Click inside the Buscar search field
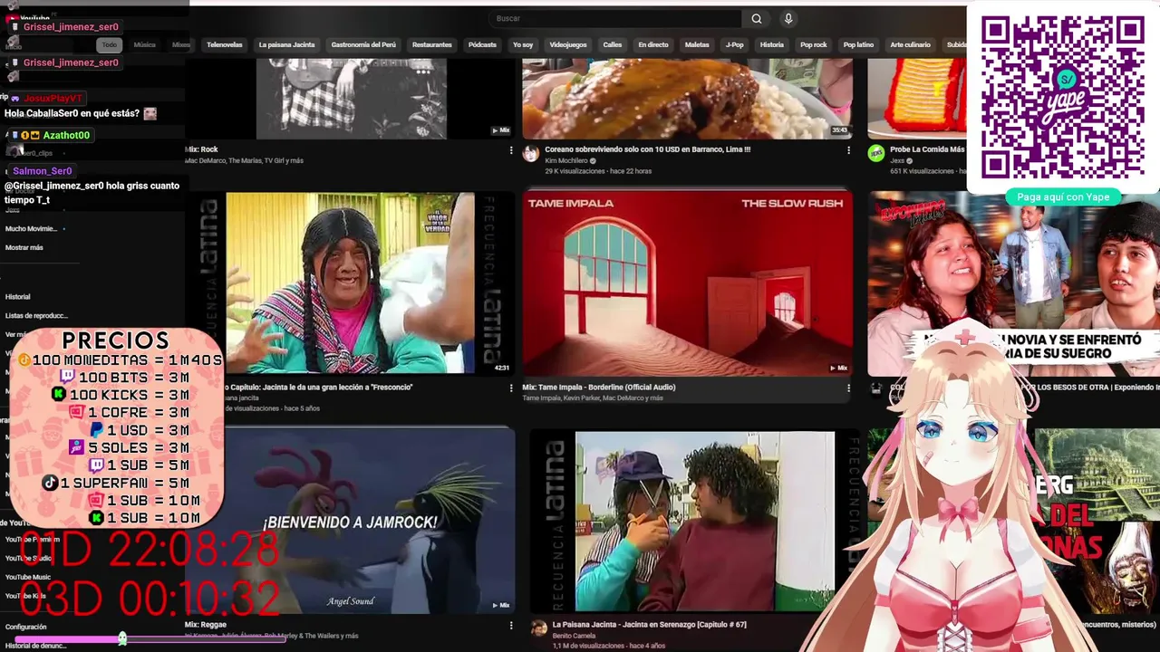This screenshot has height=652, width=1160. click(x=616, y=18)
